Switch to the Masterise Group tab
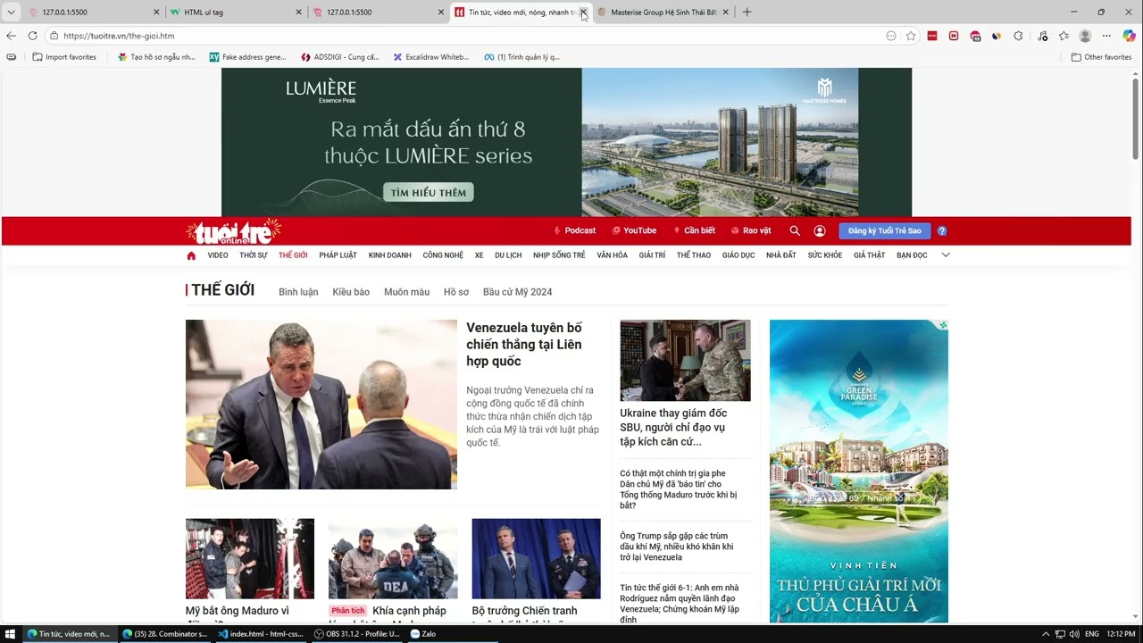Image resolution: width=1143 pixels, height=643 pixels. point(663,13)
